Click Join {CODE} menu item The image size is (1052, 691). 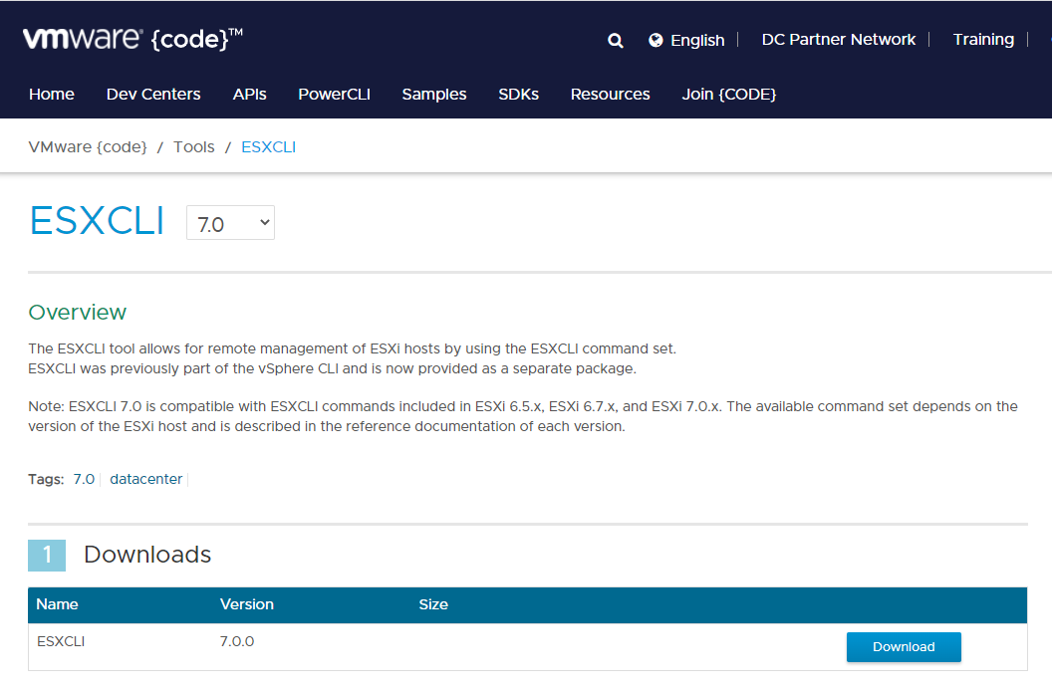728,94
